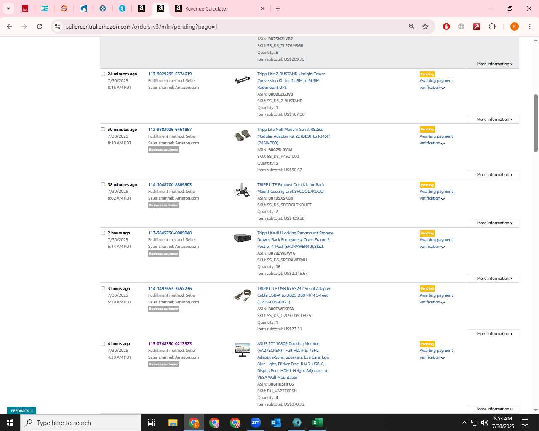539x431 pixels.
Task: Expand verification dropdown for Exhaust Duct Kit order
Action: [443, 199]
